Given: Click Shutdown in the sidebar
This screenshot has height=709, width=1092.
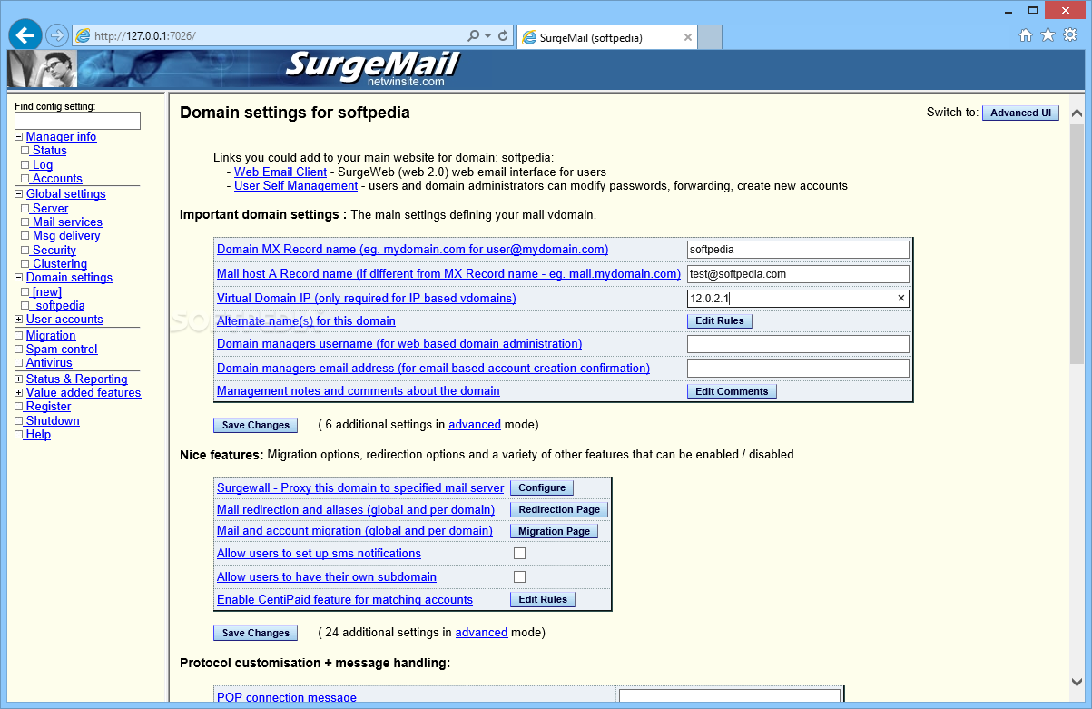Looking at the screenshot, I should point(53,421).
